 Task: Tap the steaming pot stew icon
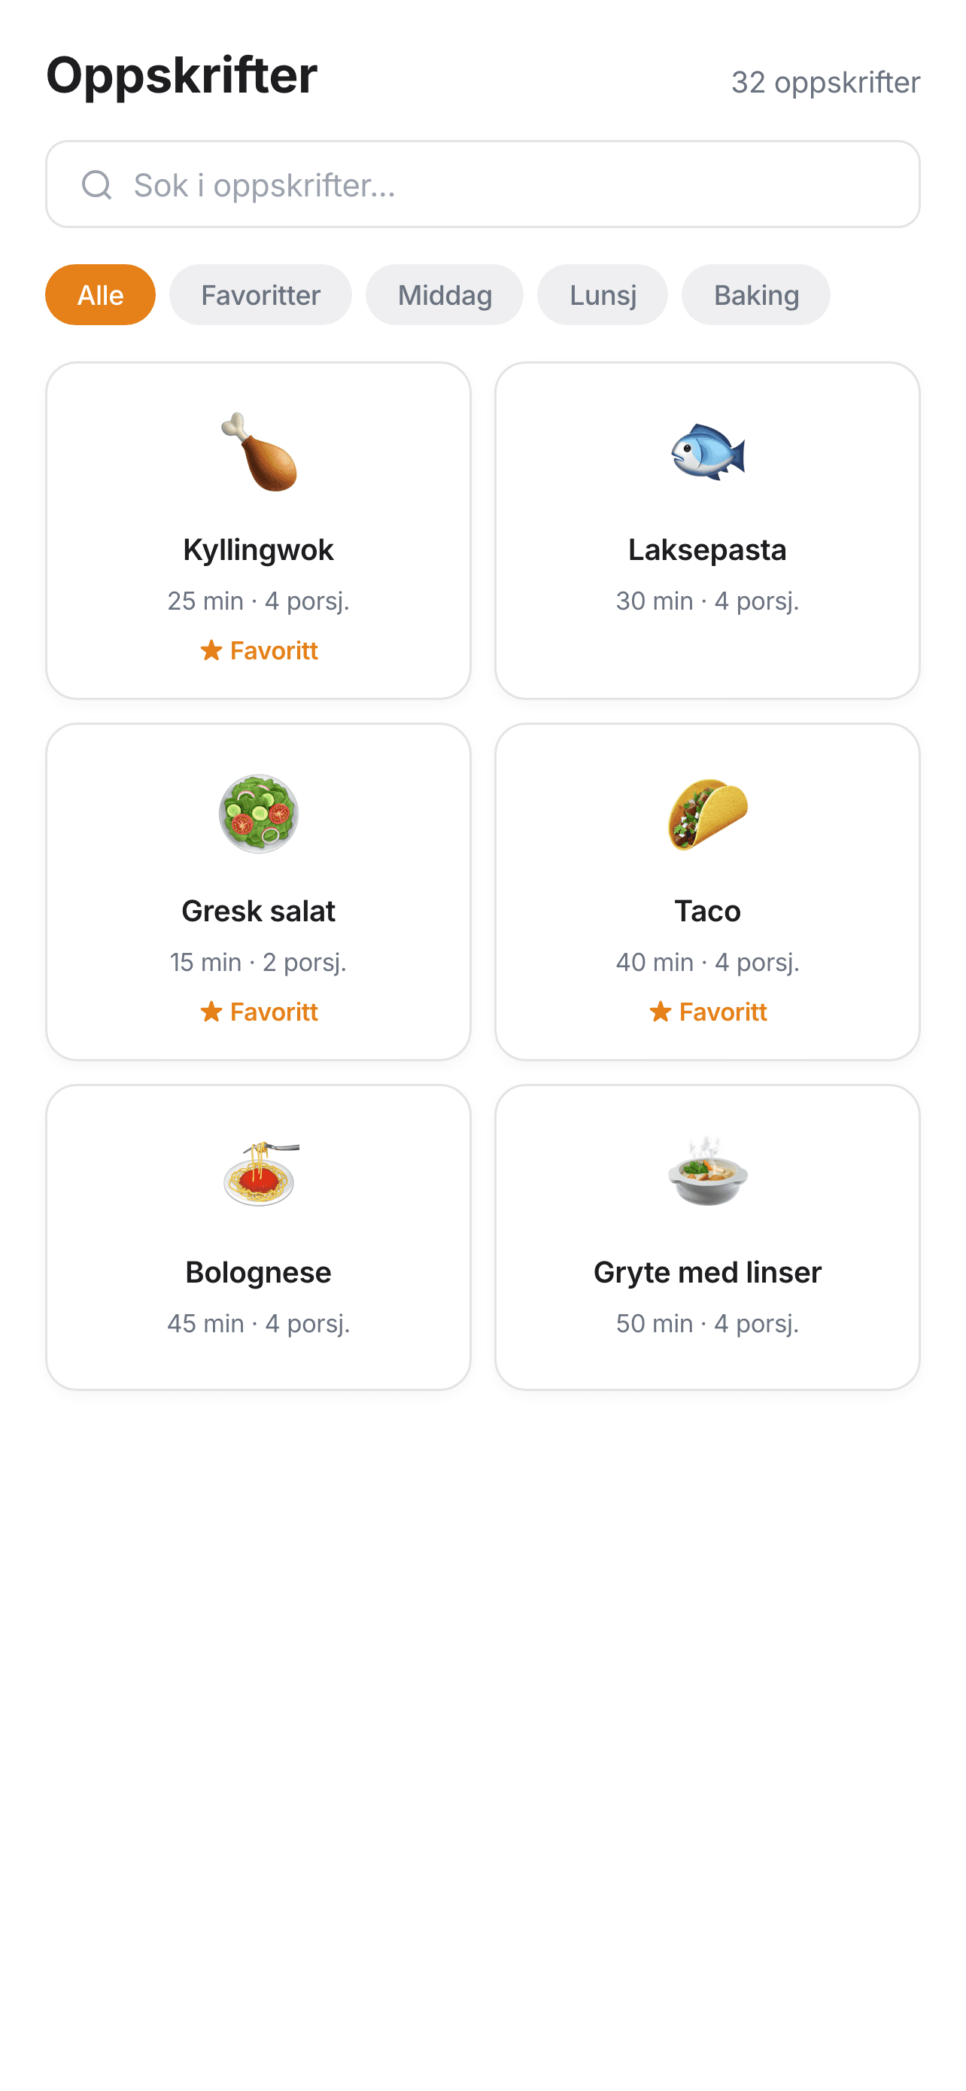click(707, 1173)
